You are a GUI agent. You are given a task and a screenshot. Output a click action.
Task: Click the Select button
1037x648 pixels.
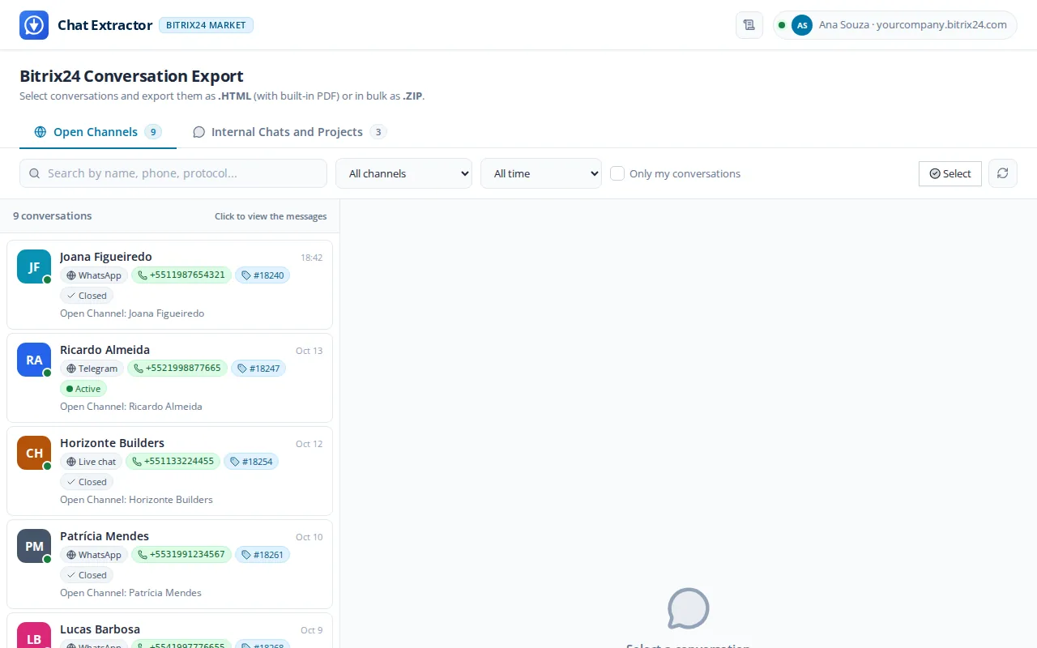[x=950, y=173]
